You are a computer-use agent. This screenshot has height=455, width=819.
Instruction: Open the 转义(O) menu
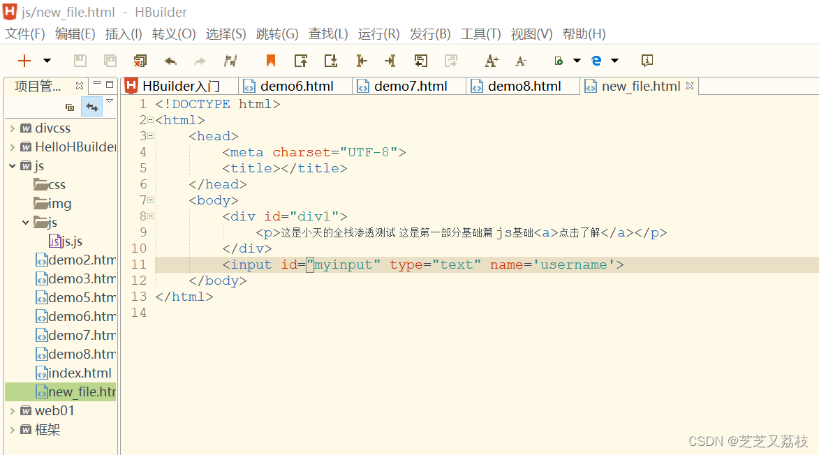(174, 34)
